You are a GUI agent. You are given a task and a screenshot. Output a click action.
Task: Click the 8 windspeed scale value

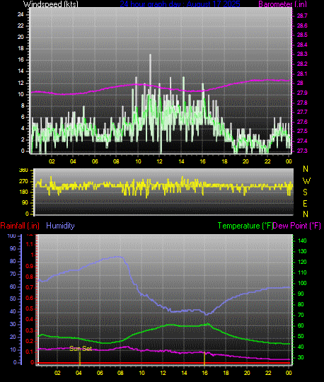point(23,105)
